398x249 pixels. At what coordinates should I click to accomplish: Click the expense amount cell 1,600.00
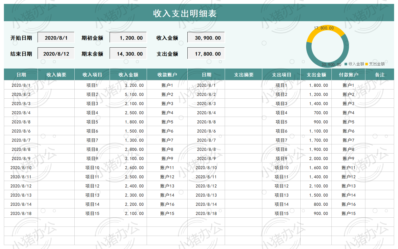point(316,167)
